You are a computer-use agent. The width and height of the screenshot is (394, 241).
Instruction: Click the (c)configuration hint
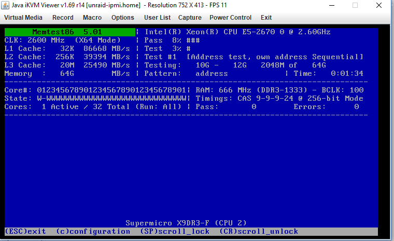[93, 232]
